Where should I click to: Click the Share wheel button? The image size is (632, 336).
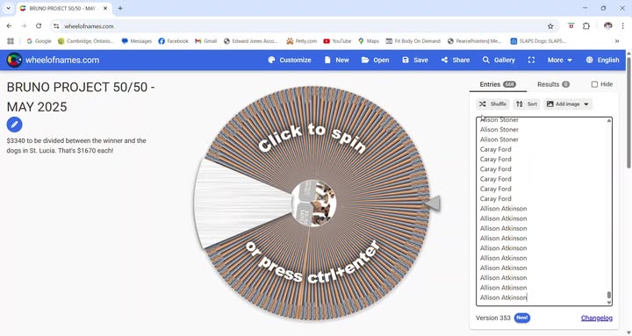(x=456, y=60)
